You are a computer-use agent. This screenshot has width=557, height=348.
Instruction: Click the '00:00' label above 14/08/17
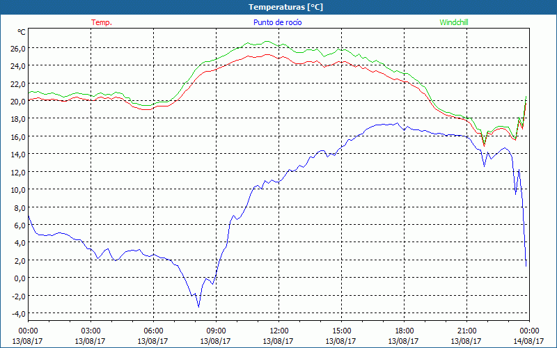pyautogui.click(x=529, y=331)
